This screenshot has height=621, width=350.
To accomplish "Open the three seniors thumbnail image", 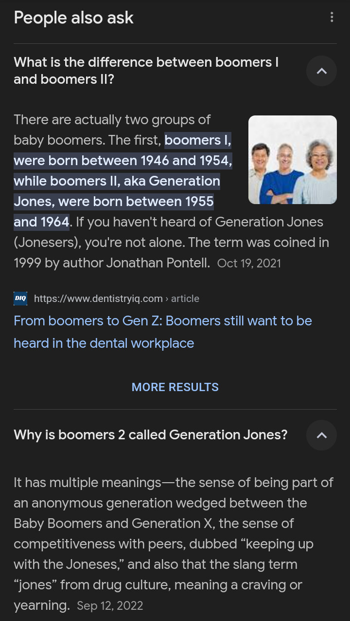I will tap(292, 160).
